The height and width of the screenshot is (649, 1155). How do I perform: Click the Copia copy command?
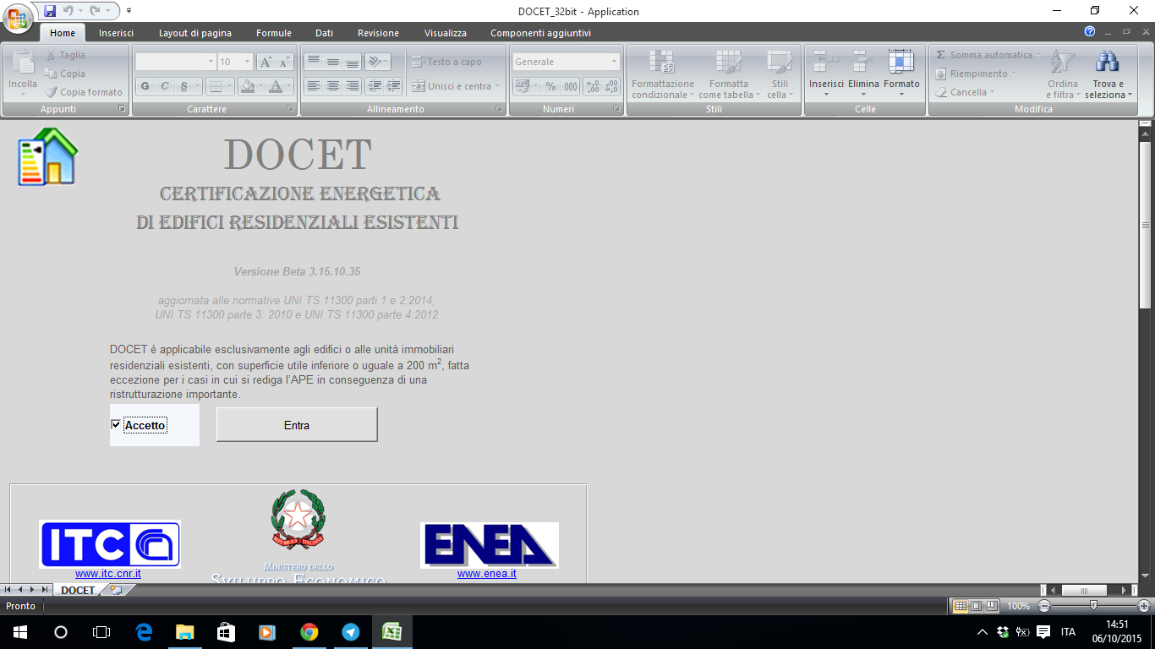coord(65,74)
